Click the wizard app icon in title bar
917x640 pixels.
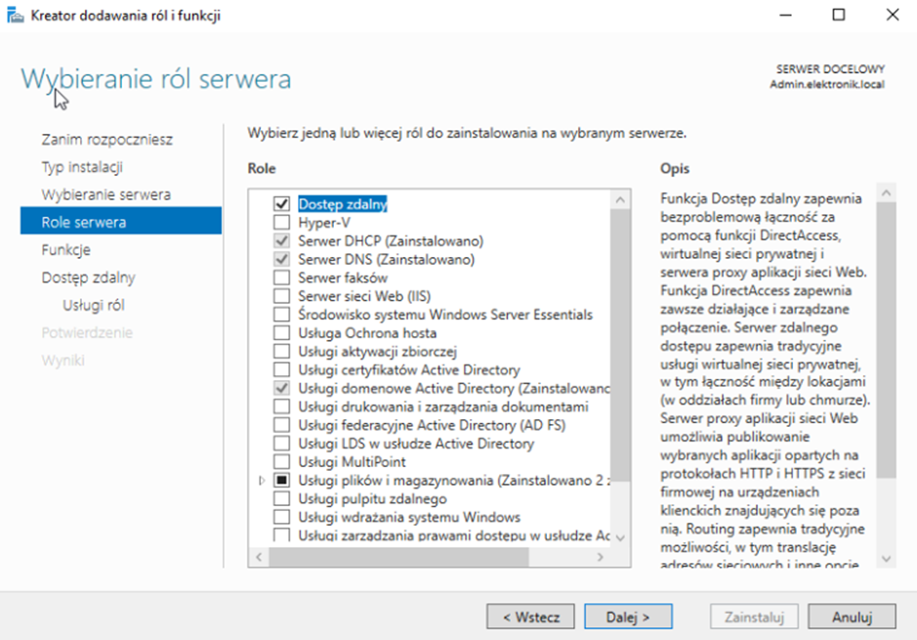click(17, 15)
